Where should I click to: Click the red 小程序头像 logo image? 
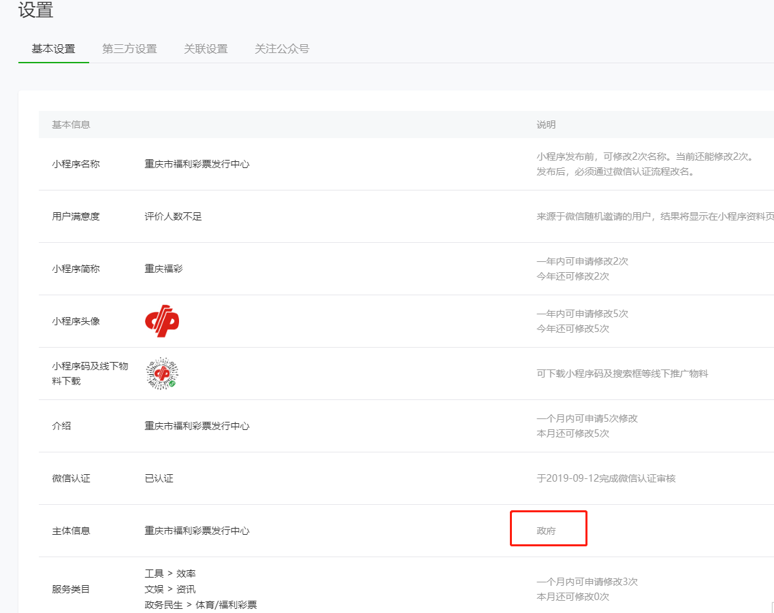pos(162,321)
